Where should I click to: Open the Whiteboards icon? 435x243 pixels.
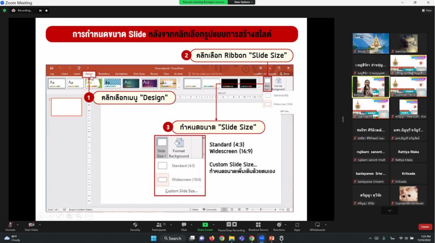click(x=317, y=225)
